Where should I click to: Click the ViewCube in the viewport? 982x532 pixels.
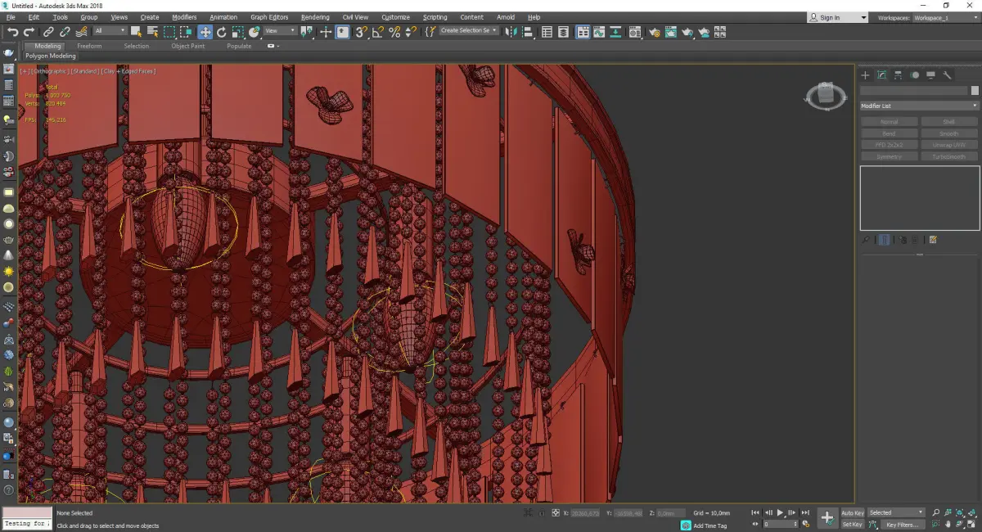point(827,96)
